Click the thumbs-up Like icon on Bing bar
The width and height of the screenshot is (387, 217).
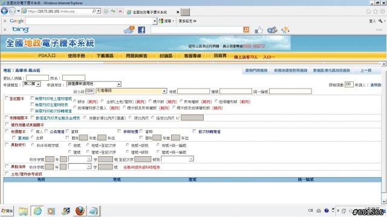tap(259, 30)
